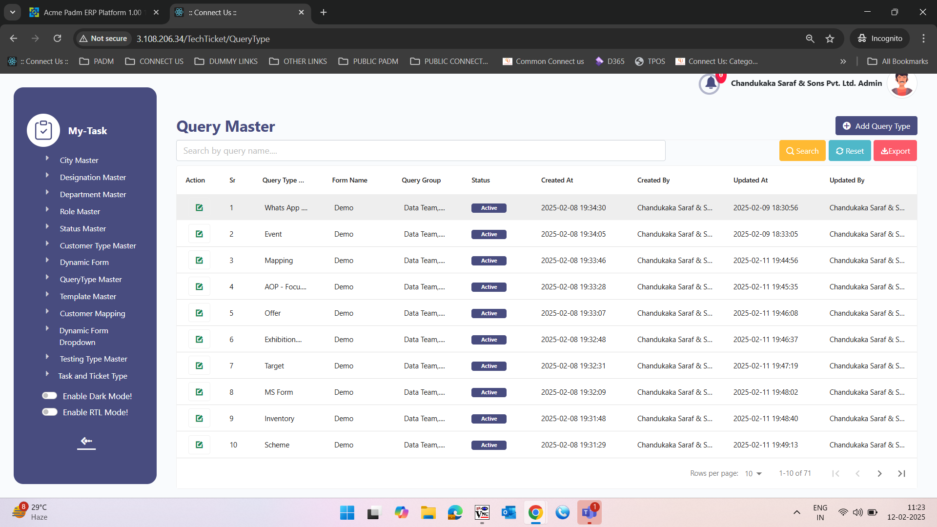The image size is (937, 527).
Task: Expand Designation Master arrow
Action: (47, 175)
